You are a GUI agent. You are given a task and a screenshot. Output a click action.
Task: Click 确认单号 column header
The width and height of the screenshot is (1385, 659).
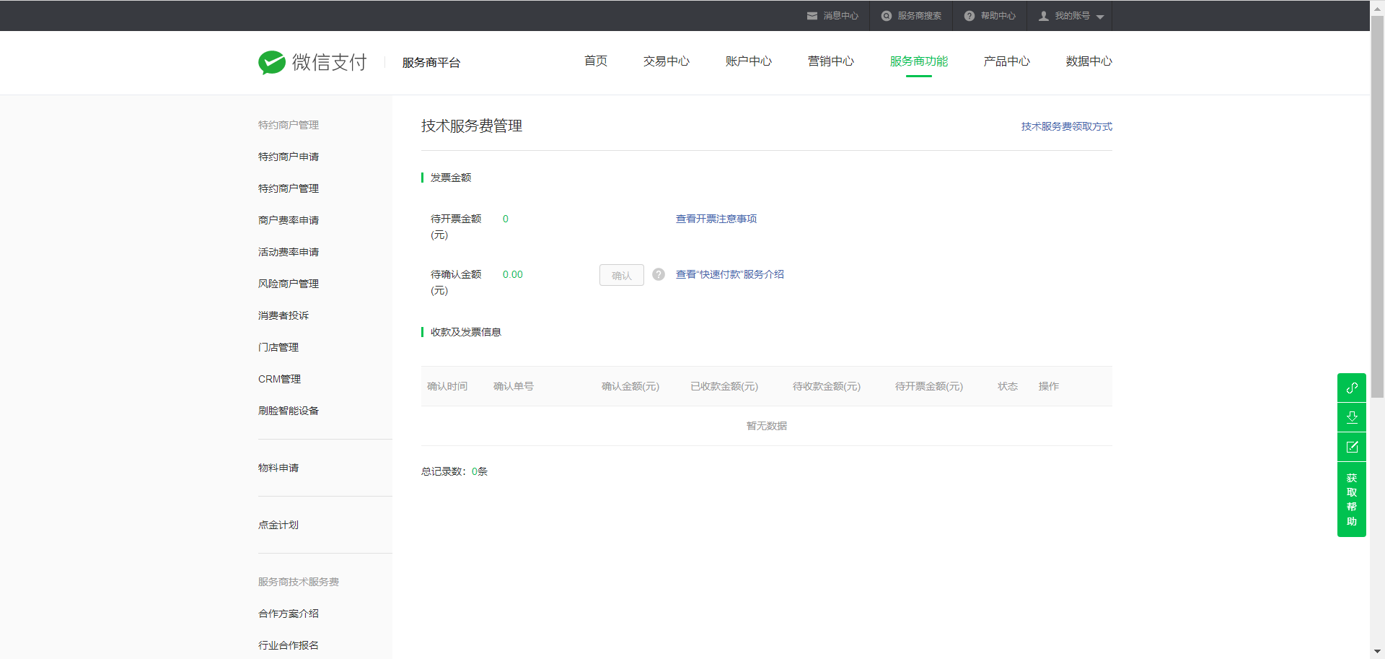(x=514, y=386)
